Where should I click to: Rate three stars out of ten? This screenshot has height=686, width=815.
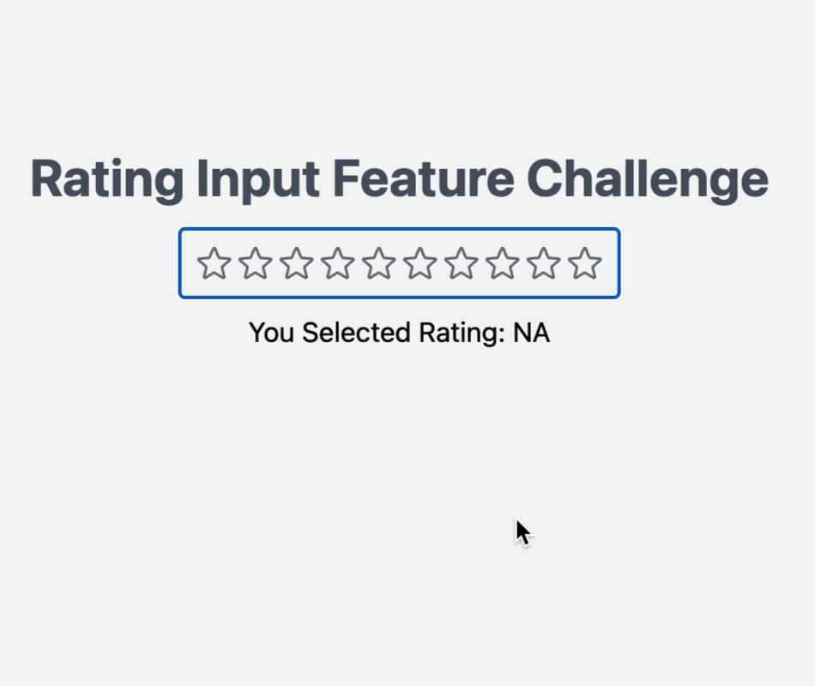(x=297, y=264)
